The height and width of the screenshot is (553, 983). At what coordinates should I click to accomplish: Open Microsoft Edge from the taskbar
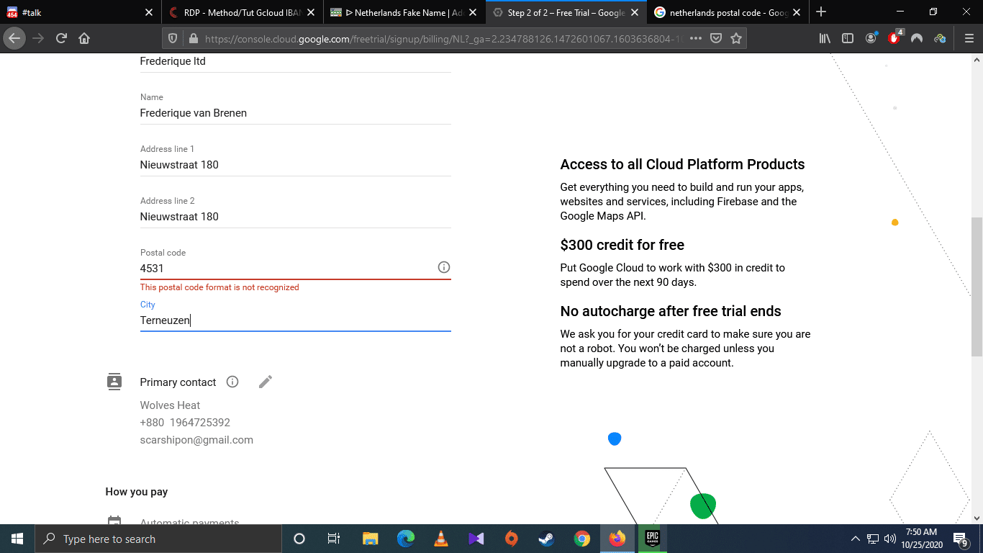(x=406, y=539)
